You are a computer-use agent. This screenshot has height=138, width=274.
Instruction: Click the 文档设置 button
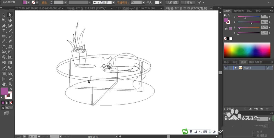pyautogui.click(x=172, y=3)
